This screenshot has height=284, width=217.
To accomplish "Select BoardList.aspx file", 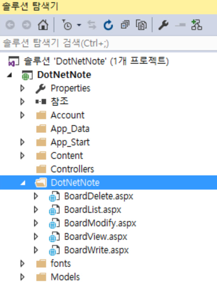I will pos(93,210).
